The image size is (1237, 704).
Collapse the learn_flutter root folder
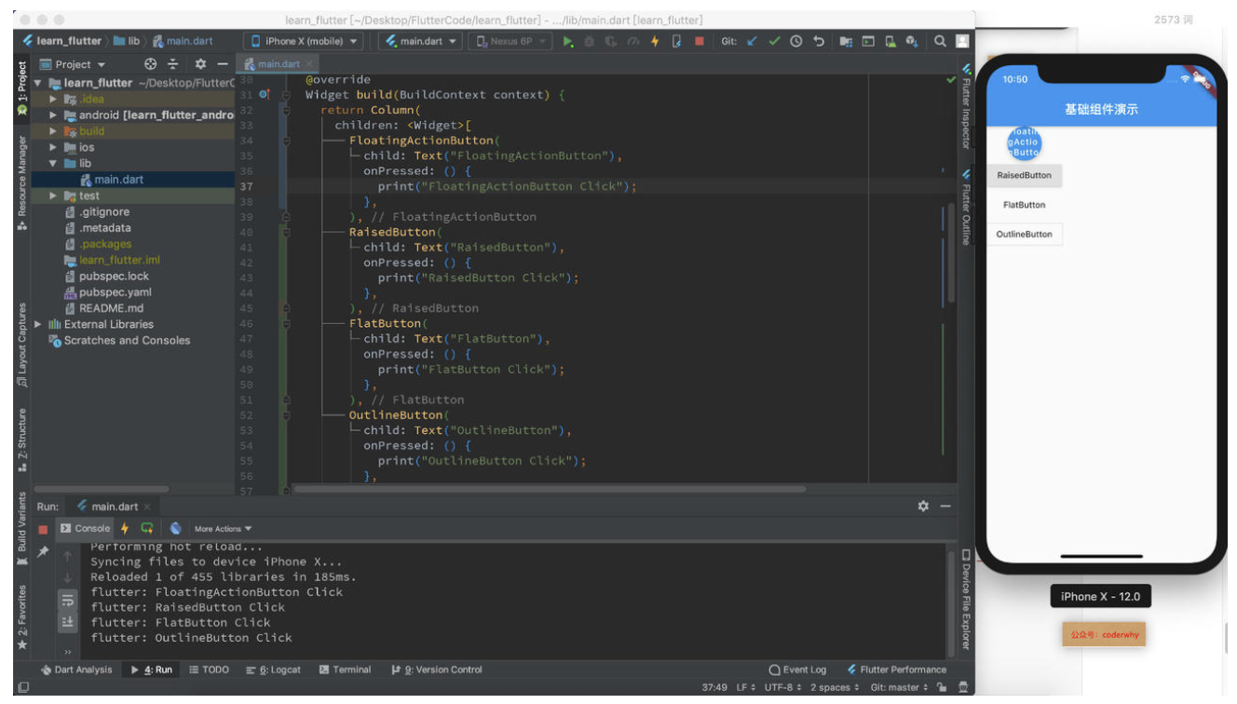coord(39,83)
